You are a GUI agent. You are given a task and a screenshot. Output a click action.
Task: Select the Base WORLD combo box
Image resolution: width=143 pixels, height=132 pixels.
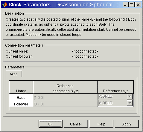click(x=115, y=96)
